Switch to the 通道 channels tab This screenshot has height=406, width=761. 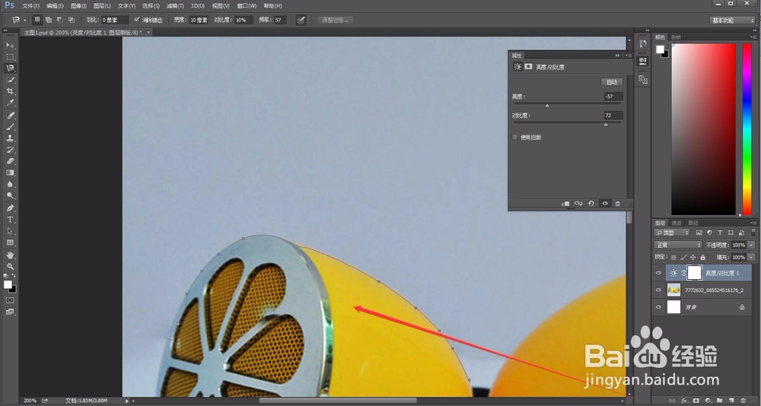pos(677,223)
